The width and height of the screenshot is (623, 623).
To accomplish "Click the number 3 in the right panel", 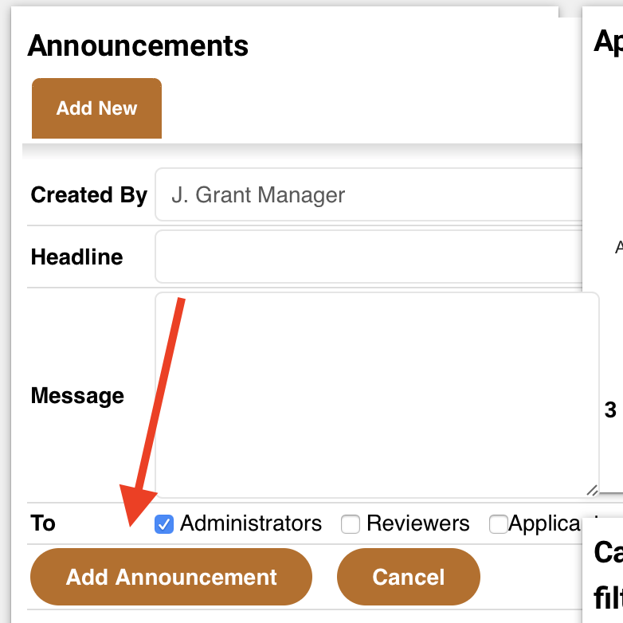I will click(x=610, y=410).
